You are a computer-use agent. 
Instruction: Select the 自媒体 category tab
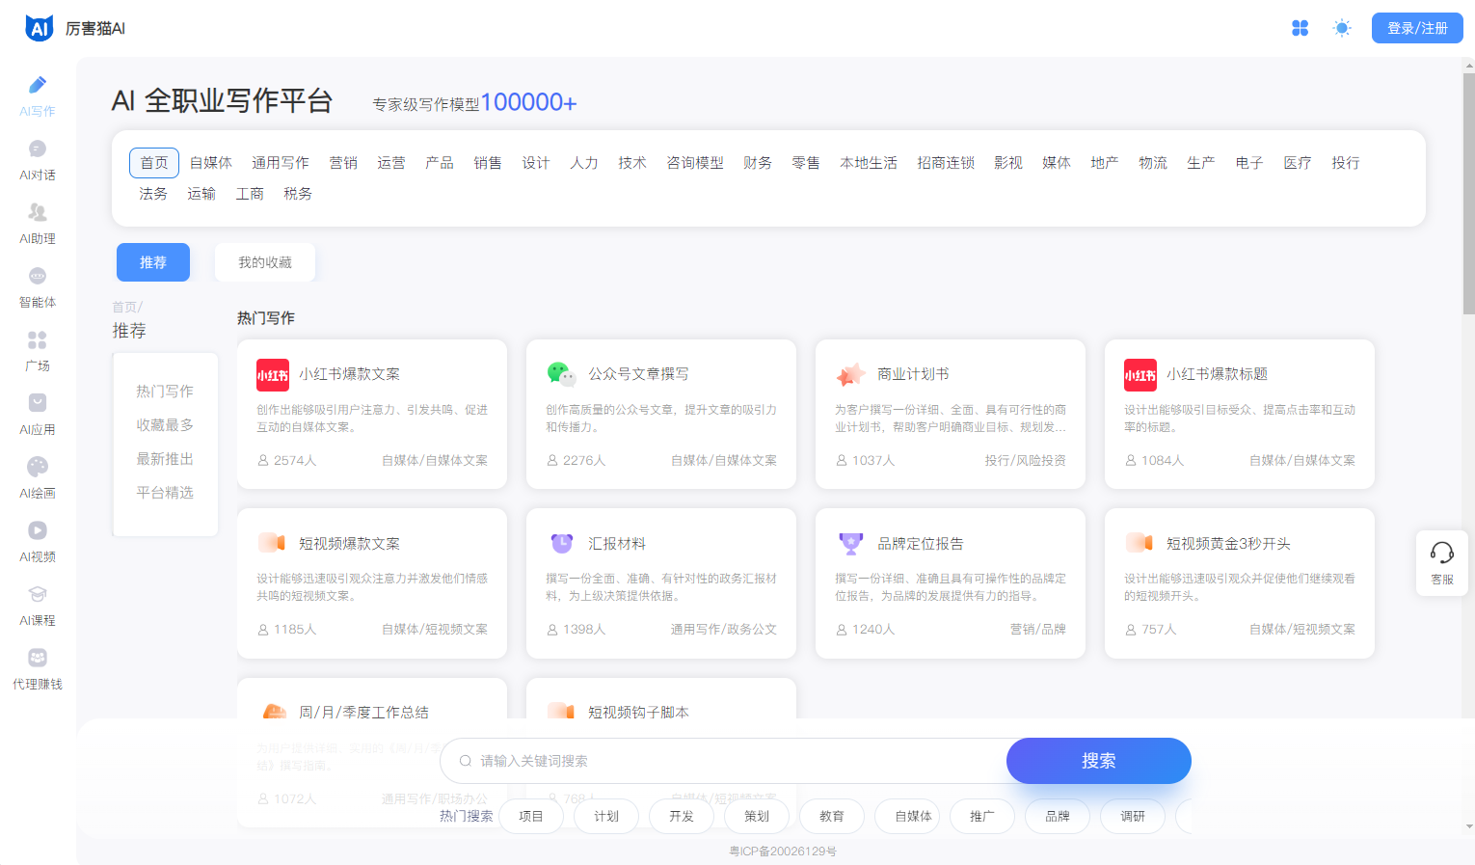[210, 163]
